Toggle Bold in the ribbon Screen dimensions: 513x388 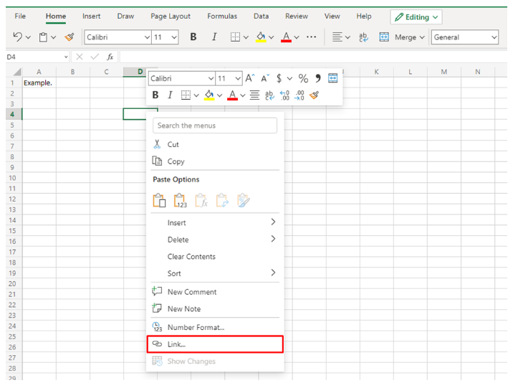point(193,37)
